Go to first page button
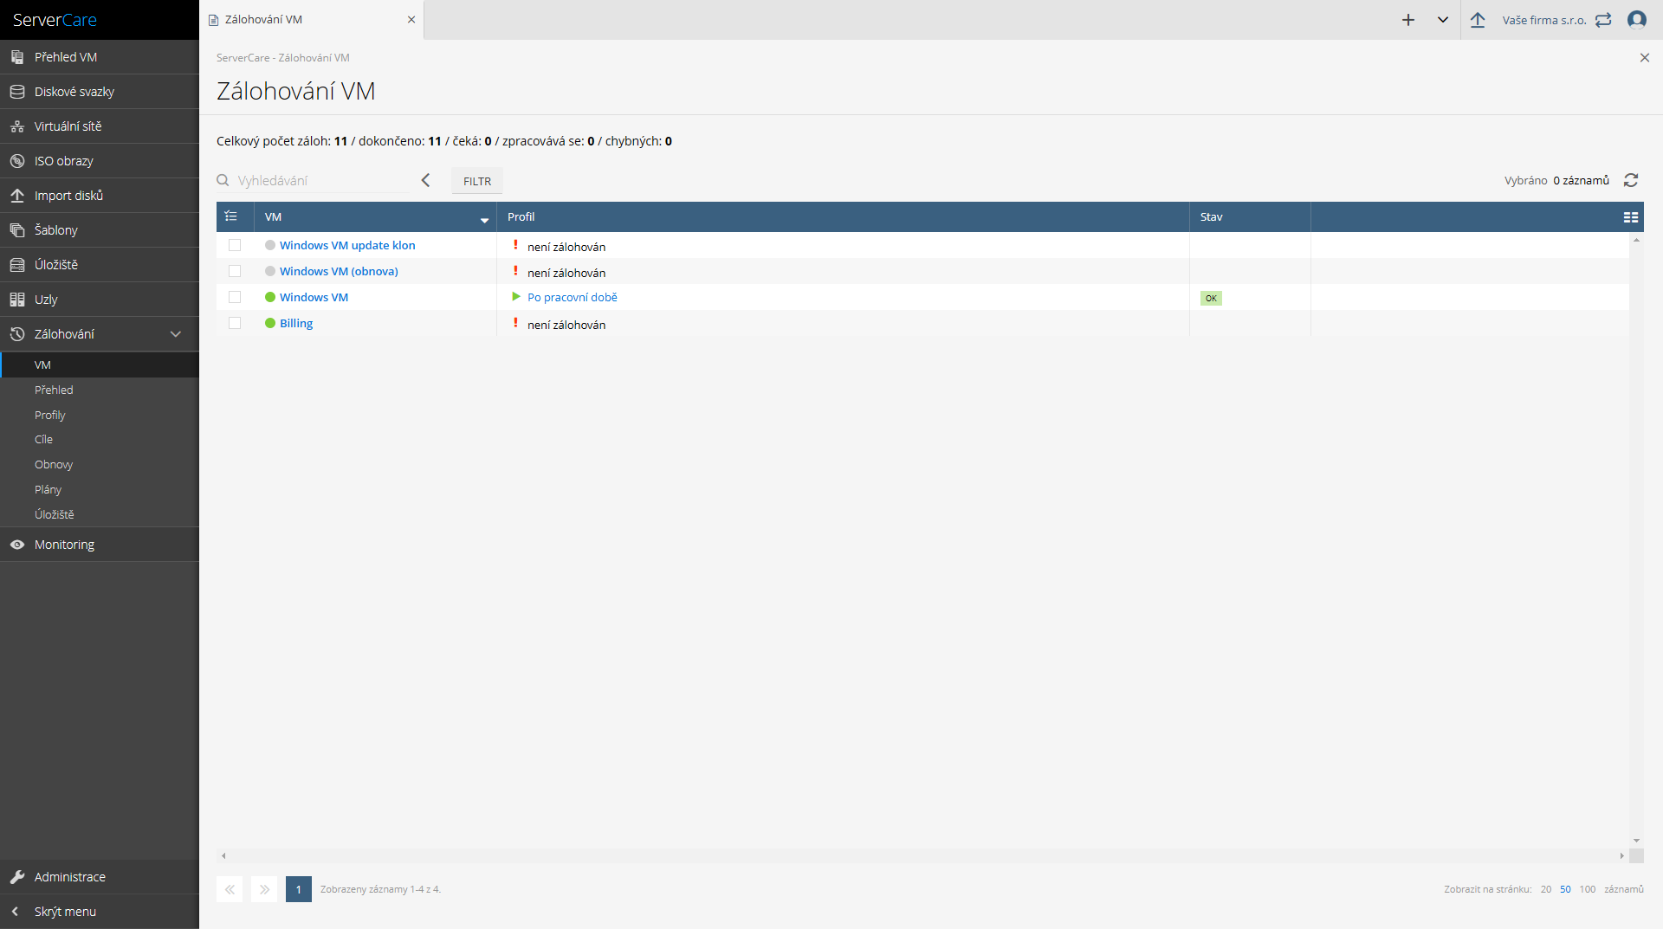The image size is (1663, 929). [x=230, y=889]
